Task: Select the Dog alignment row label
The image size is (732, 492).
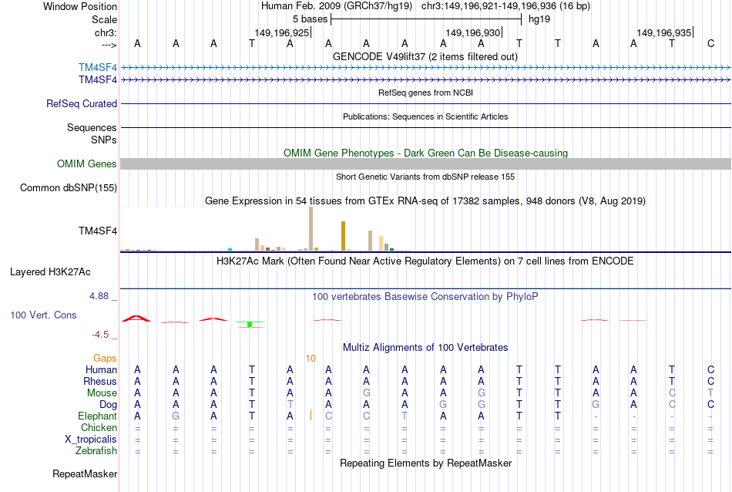Action: (108, 405)
